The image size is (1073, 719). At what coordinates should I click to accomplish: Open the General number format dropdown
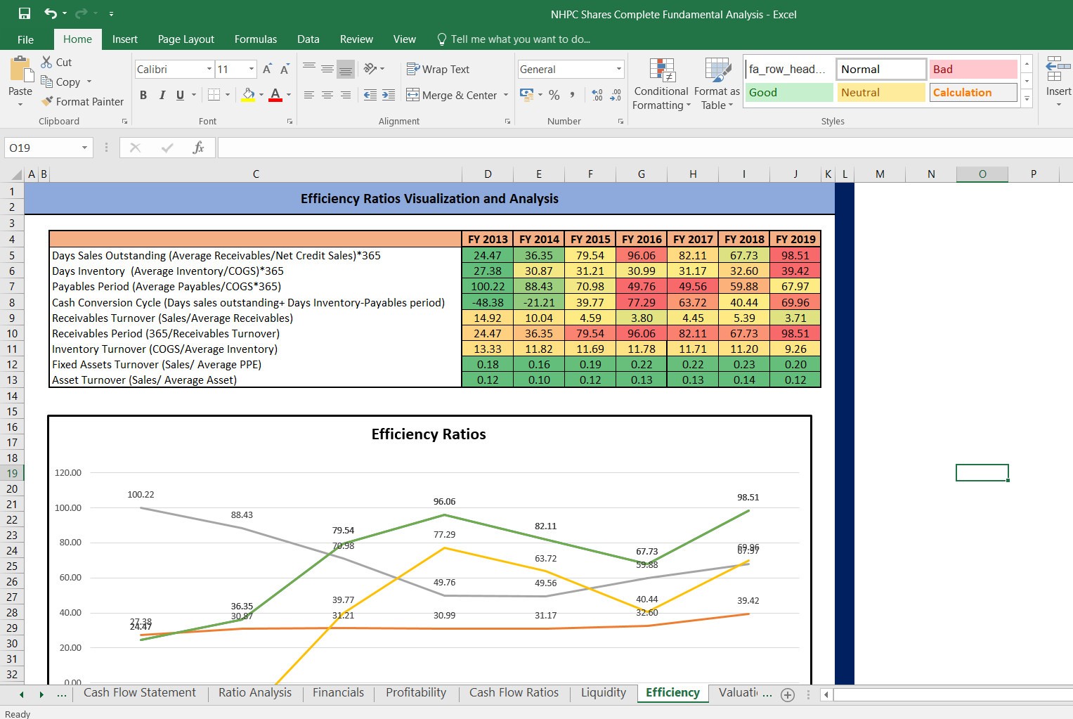(x=619, y=69)
